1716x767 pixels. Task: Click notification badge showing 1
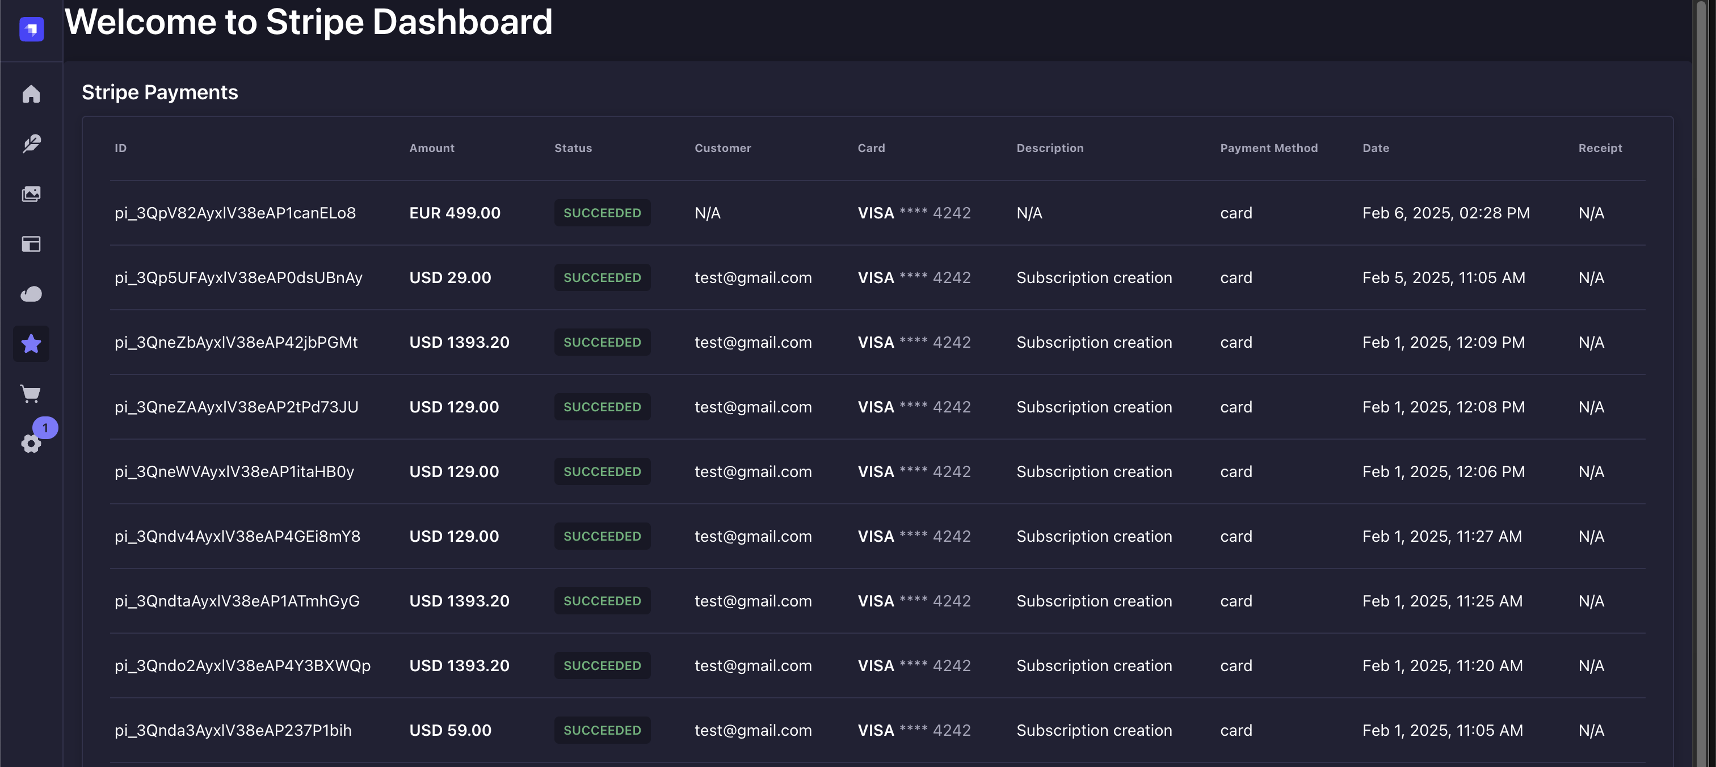45,427
